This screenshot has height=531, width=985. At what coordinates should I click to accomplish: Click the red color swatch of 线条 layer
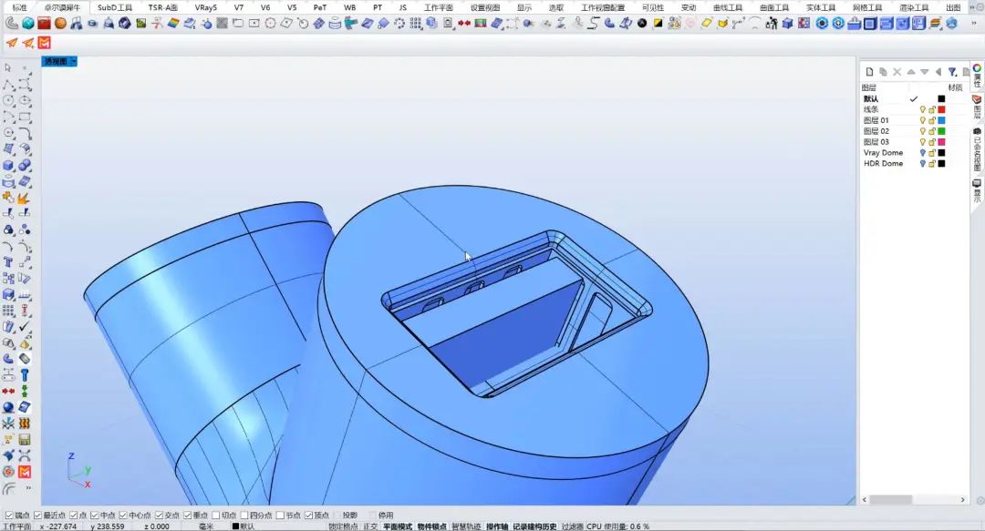click(941, 109)
